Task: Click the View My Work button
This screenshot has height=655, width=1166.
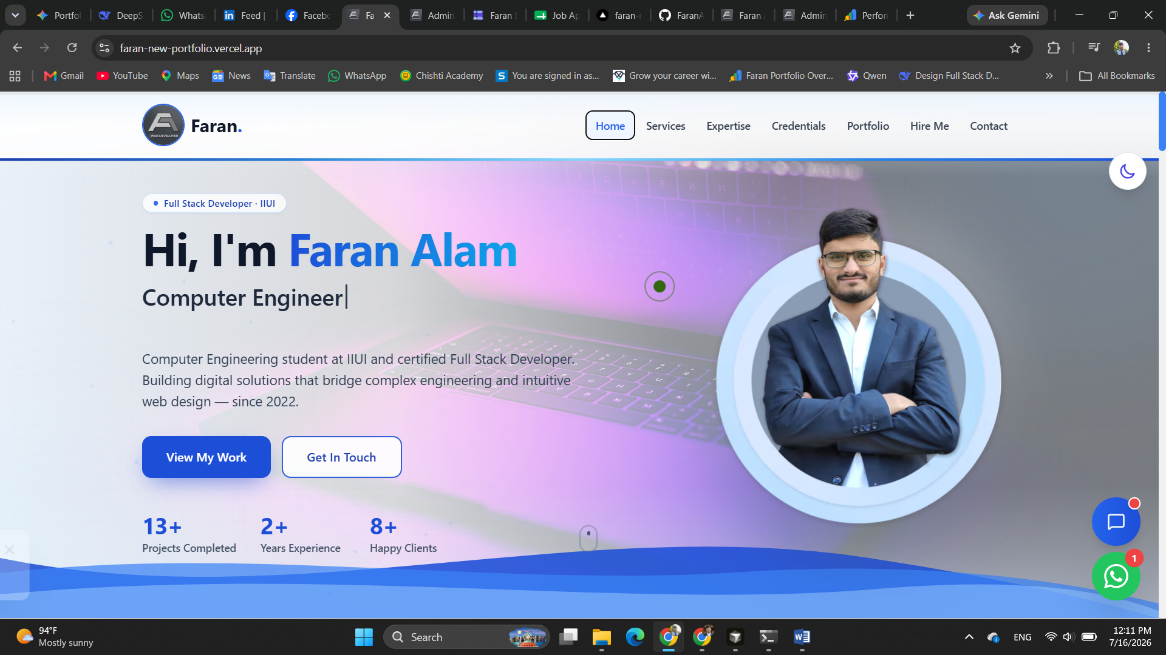Action: (206, 457)
